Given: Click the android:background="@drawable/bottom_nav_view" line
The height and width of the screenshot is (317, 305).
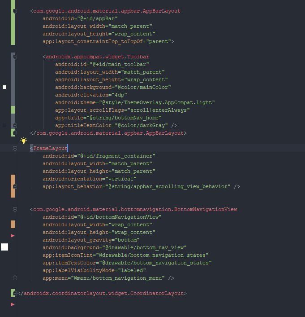Looking at the screenshot, I should point(115,248).
